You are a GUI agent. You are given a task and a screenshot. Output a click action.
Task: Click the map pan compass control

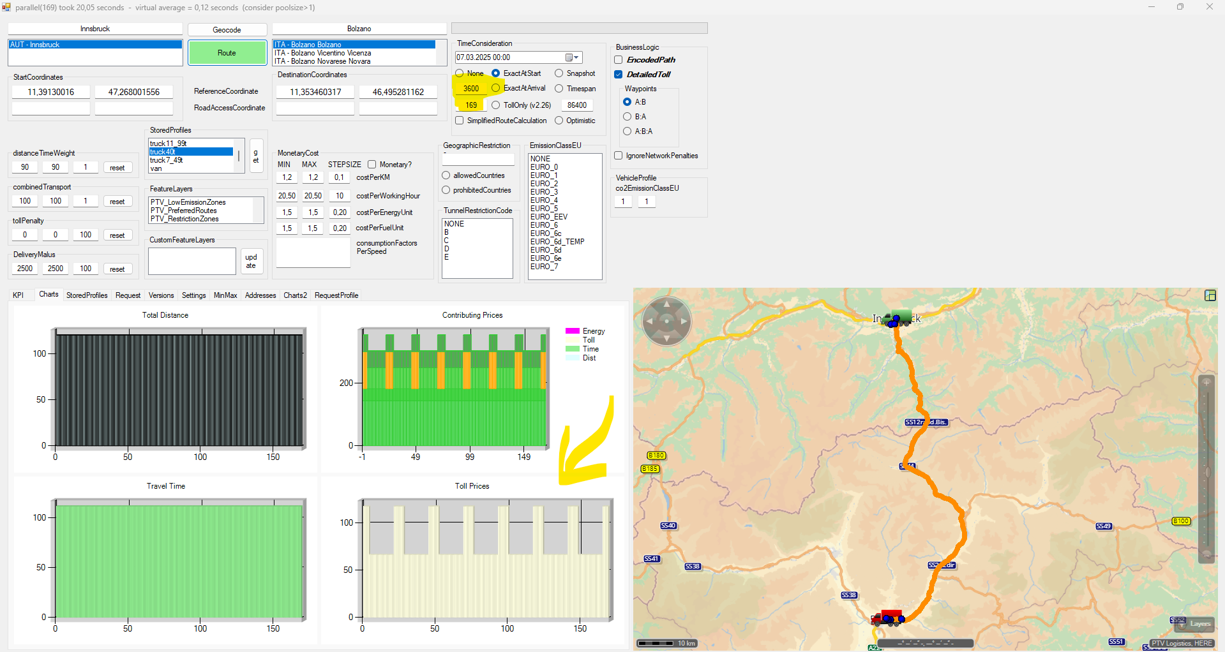coord(666,321)
